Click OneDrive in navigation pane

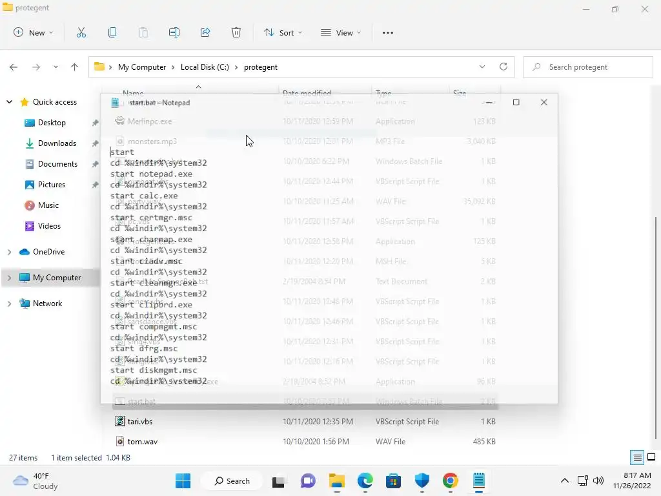48,252
